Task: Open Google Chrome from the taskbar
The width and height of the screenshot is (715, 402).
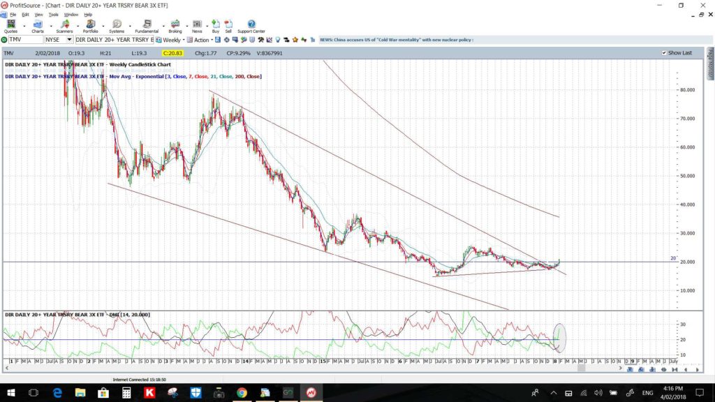Action: click(242, 392)
